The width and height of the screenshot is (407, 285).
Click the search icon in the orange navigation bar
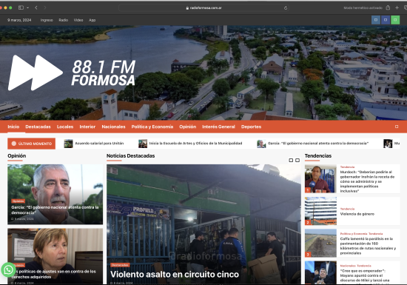point(397,127)
